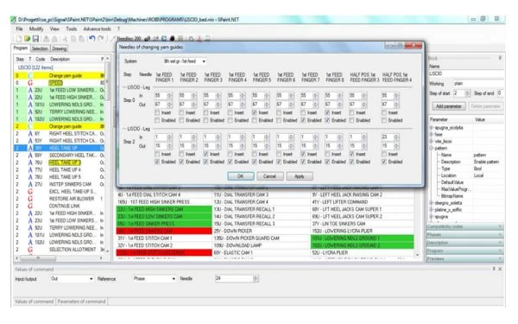Viewport: 518px width, 324px height.
Task: Open the Advance tools menu
Action: point(97,29)
